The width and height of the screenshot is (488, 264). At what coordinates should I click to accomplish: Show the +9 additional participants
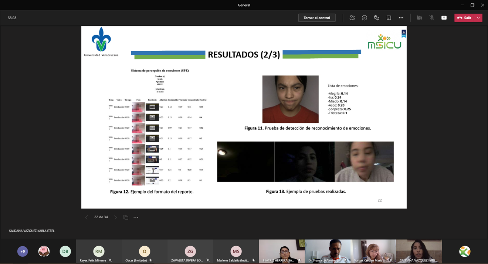click(x=23, y=251)
